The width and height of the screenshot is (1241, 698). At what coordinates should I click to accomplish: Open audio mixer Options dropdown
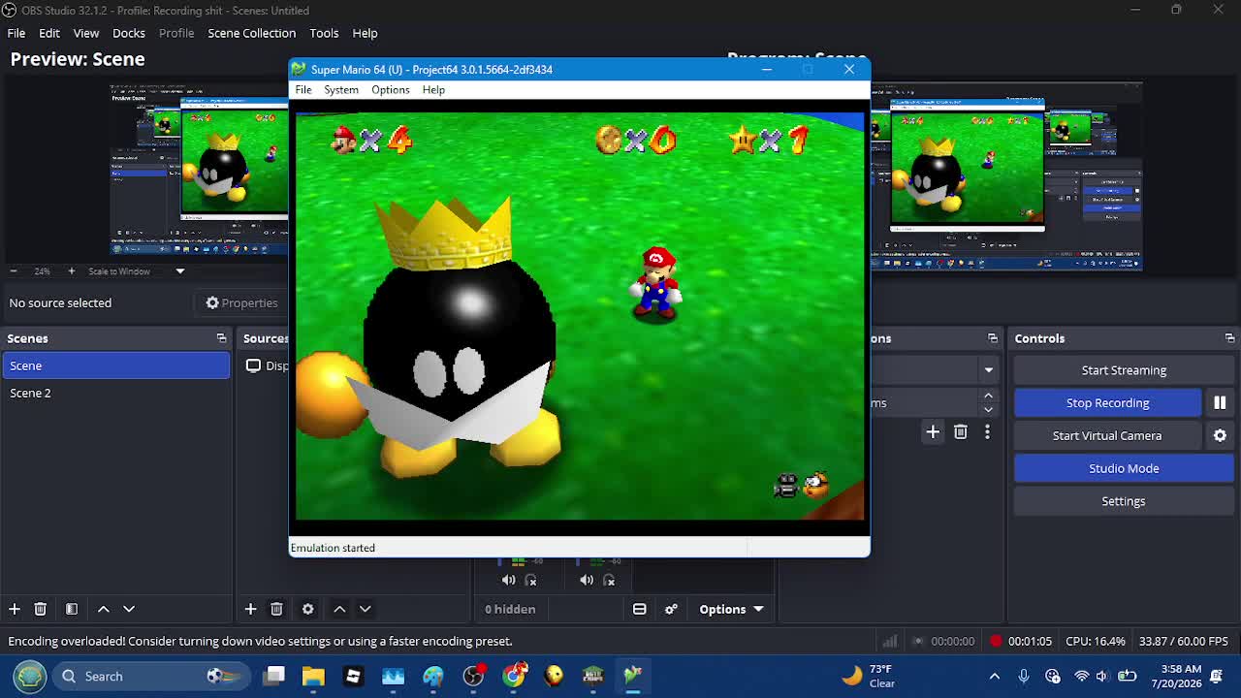(x=731, y=609)
